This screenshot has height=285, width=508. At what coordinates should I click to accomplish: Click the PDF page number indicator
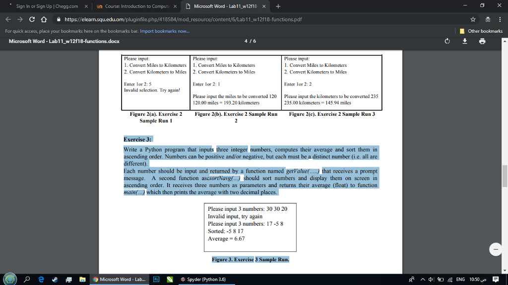[x=250, y=41]
